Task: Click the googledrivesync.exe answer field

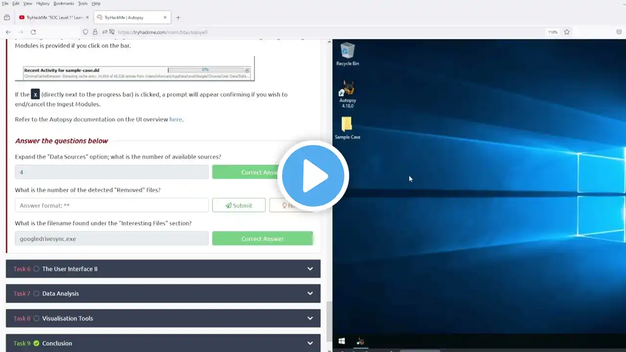Action: [112, 239]
